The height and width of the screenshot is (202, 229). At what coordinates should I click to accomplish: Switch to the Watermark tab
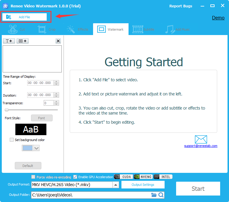111,29
